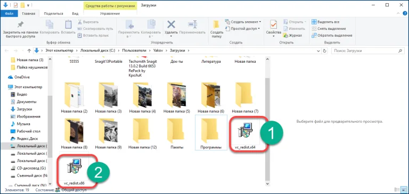409x194 pixels.
Task: Click the Удалить red X icon
Action: click(171, 25)
